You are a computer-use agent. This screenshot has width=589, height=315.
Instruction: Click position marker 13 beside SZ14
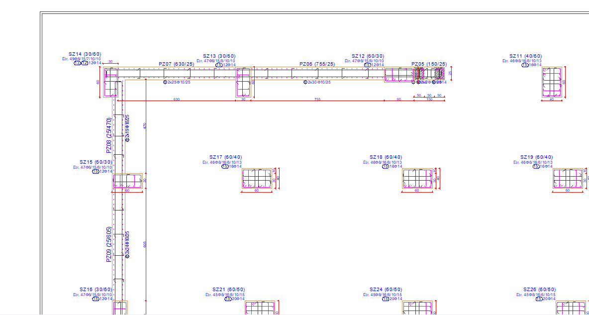[x=78, y=63]
